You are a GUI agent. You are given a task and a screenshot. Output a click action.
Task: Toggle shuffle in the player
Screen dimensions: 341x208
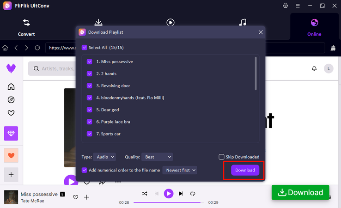tap(145, 193)
